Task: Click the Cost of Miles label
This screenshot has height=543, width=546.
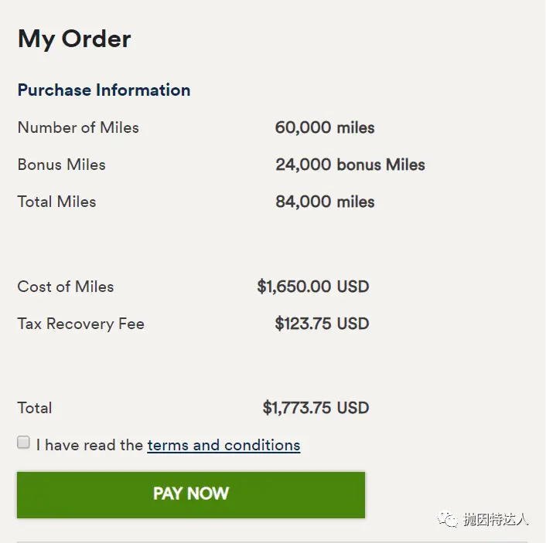Action: coord(66,287)
